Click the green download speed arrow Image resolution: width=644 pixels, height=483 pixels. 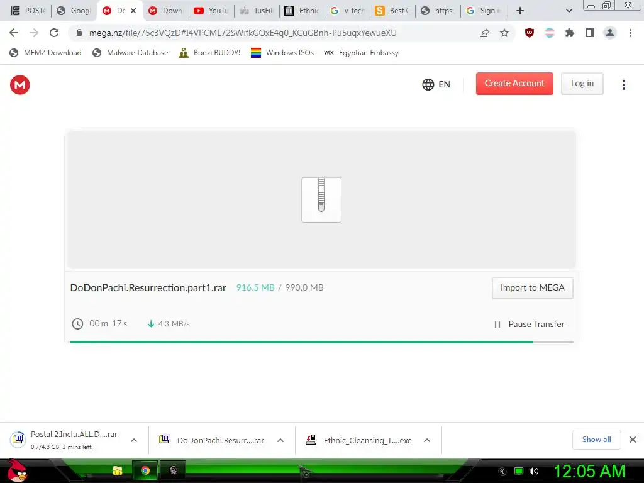pos(151,324)
